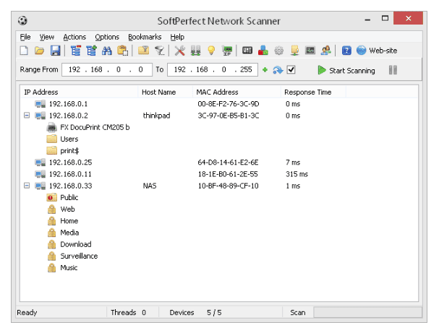Toggle the checkbox beside the IP range

pos(291,69)
